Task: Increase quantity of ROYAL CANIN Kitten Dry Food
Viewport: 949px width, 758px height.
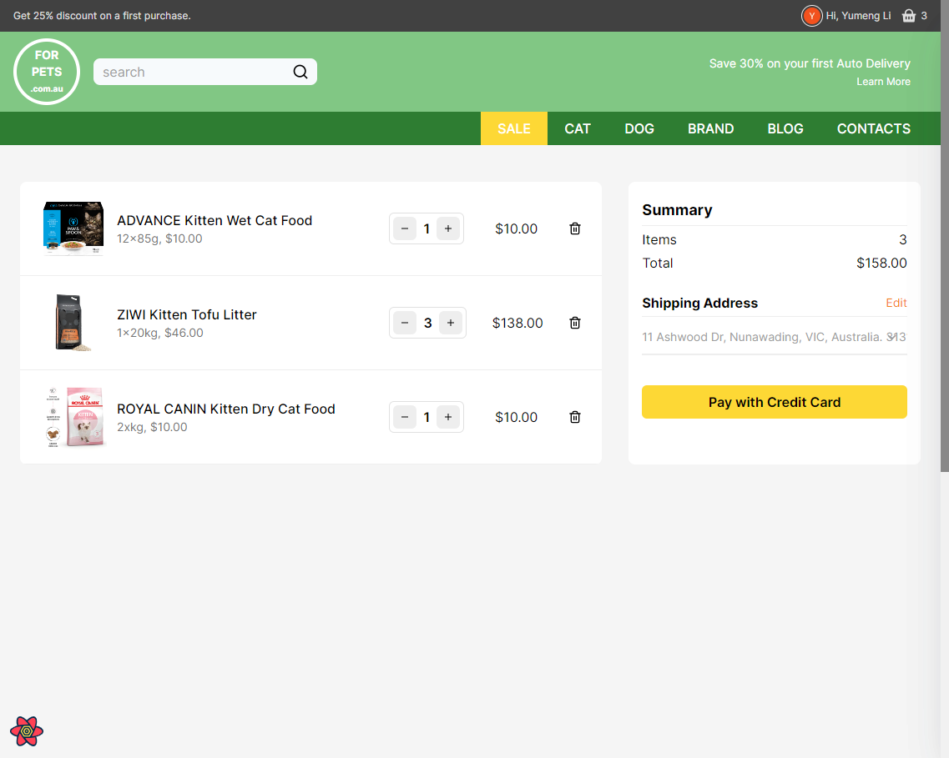Action: [x=448, y=417]
